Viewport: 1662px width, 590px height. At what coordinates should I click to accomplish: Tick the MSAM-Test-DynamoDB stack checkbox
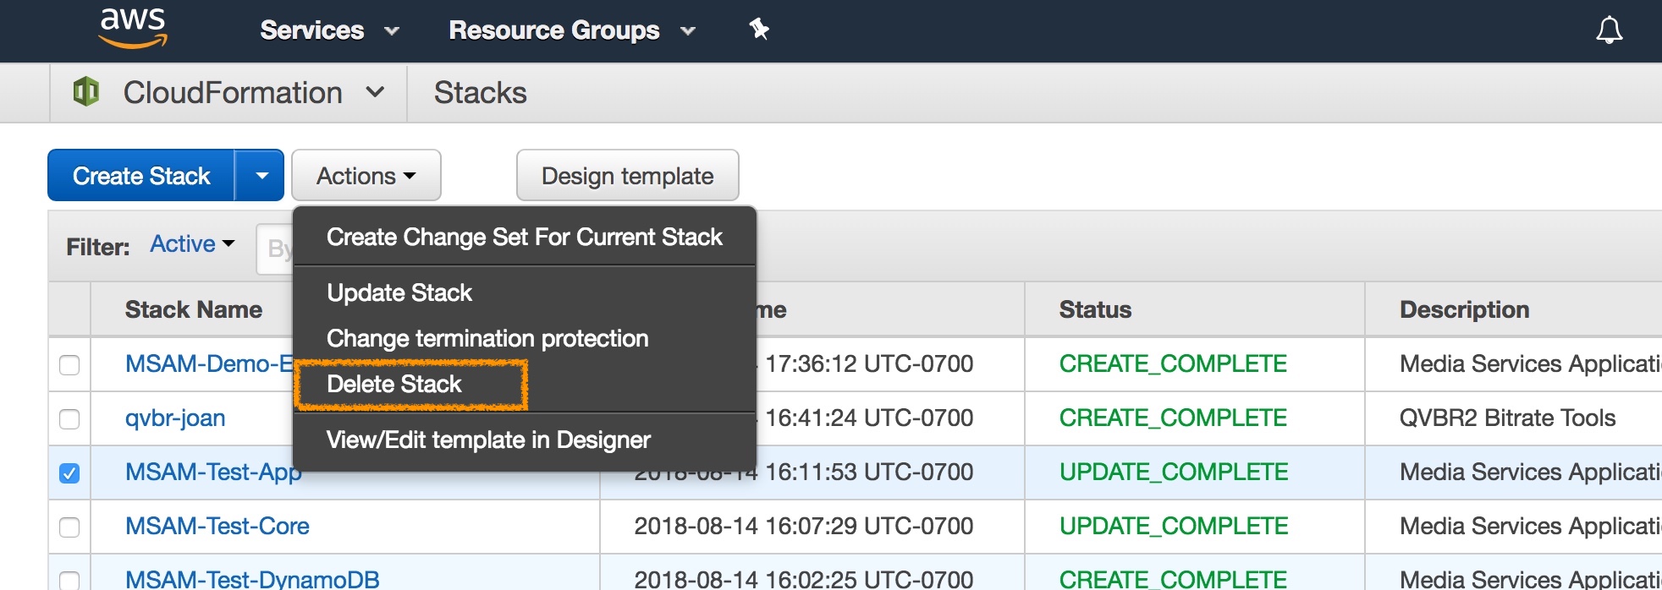[69, 580]
